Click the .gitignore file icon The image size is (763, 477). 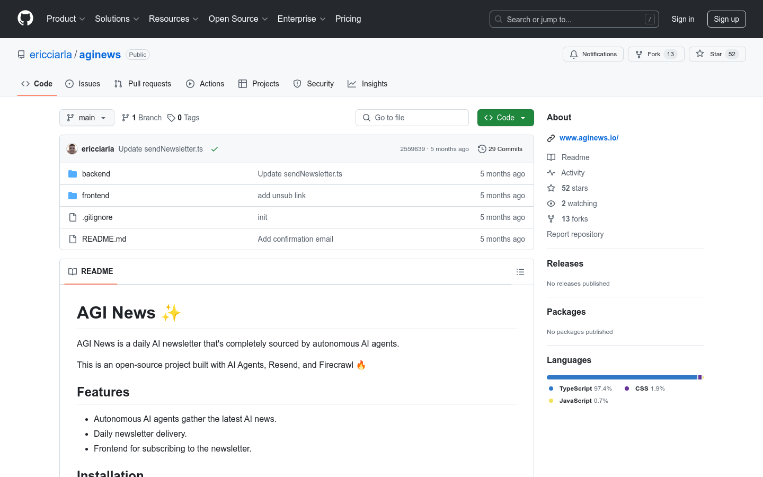click(x=73, y=217)
